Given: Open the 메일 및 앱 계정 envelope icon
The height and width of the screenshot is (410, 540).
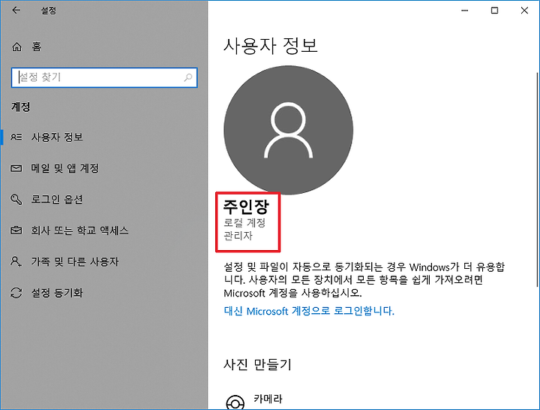Looking at the screenshot, I should click(16, 168).
